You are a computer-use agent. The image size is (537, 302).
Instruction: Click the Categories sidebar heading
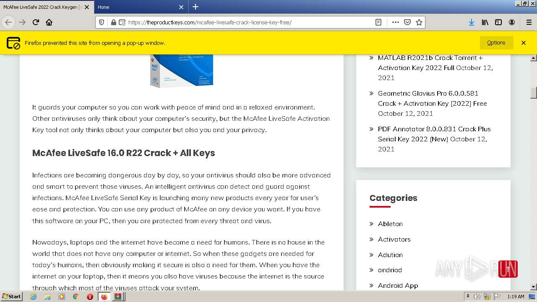[x=393, y=198]
